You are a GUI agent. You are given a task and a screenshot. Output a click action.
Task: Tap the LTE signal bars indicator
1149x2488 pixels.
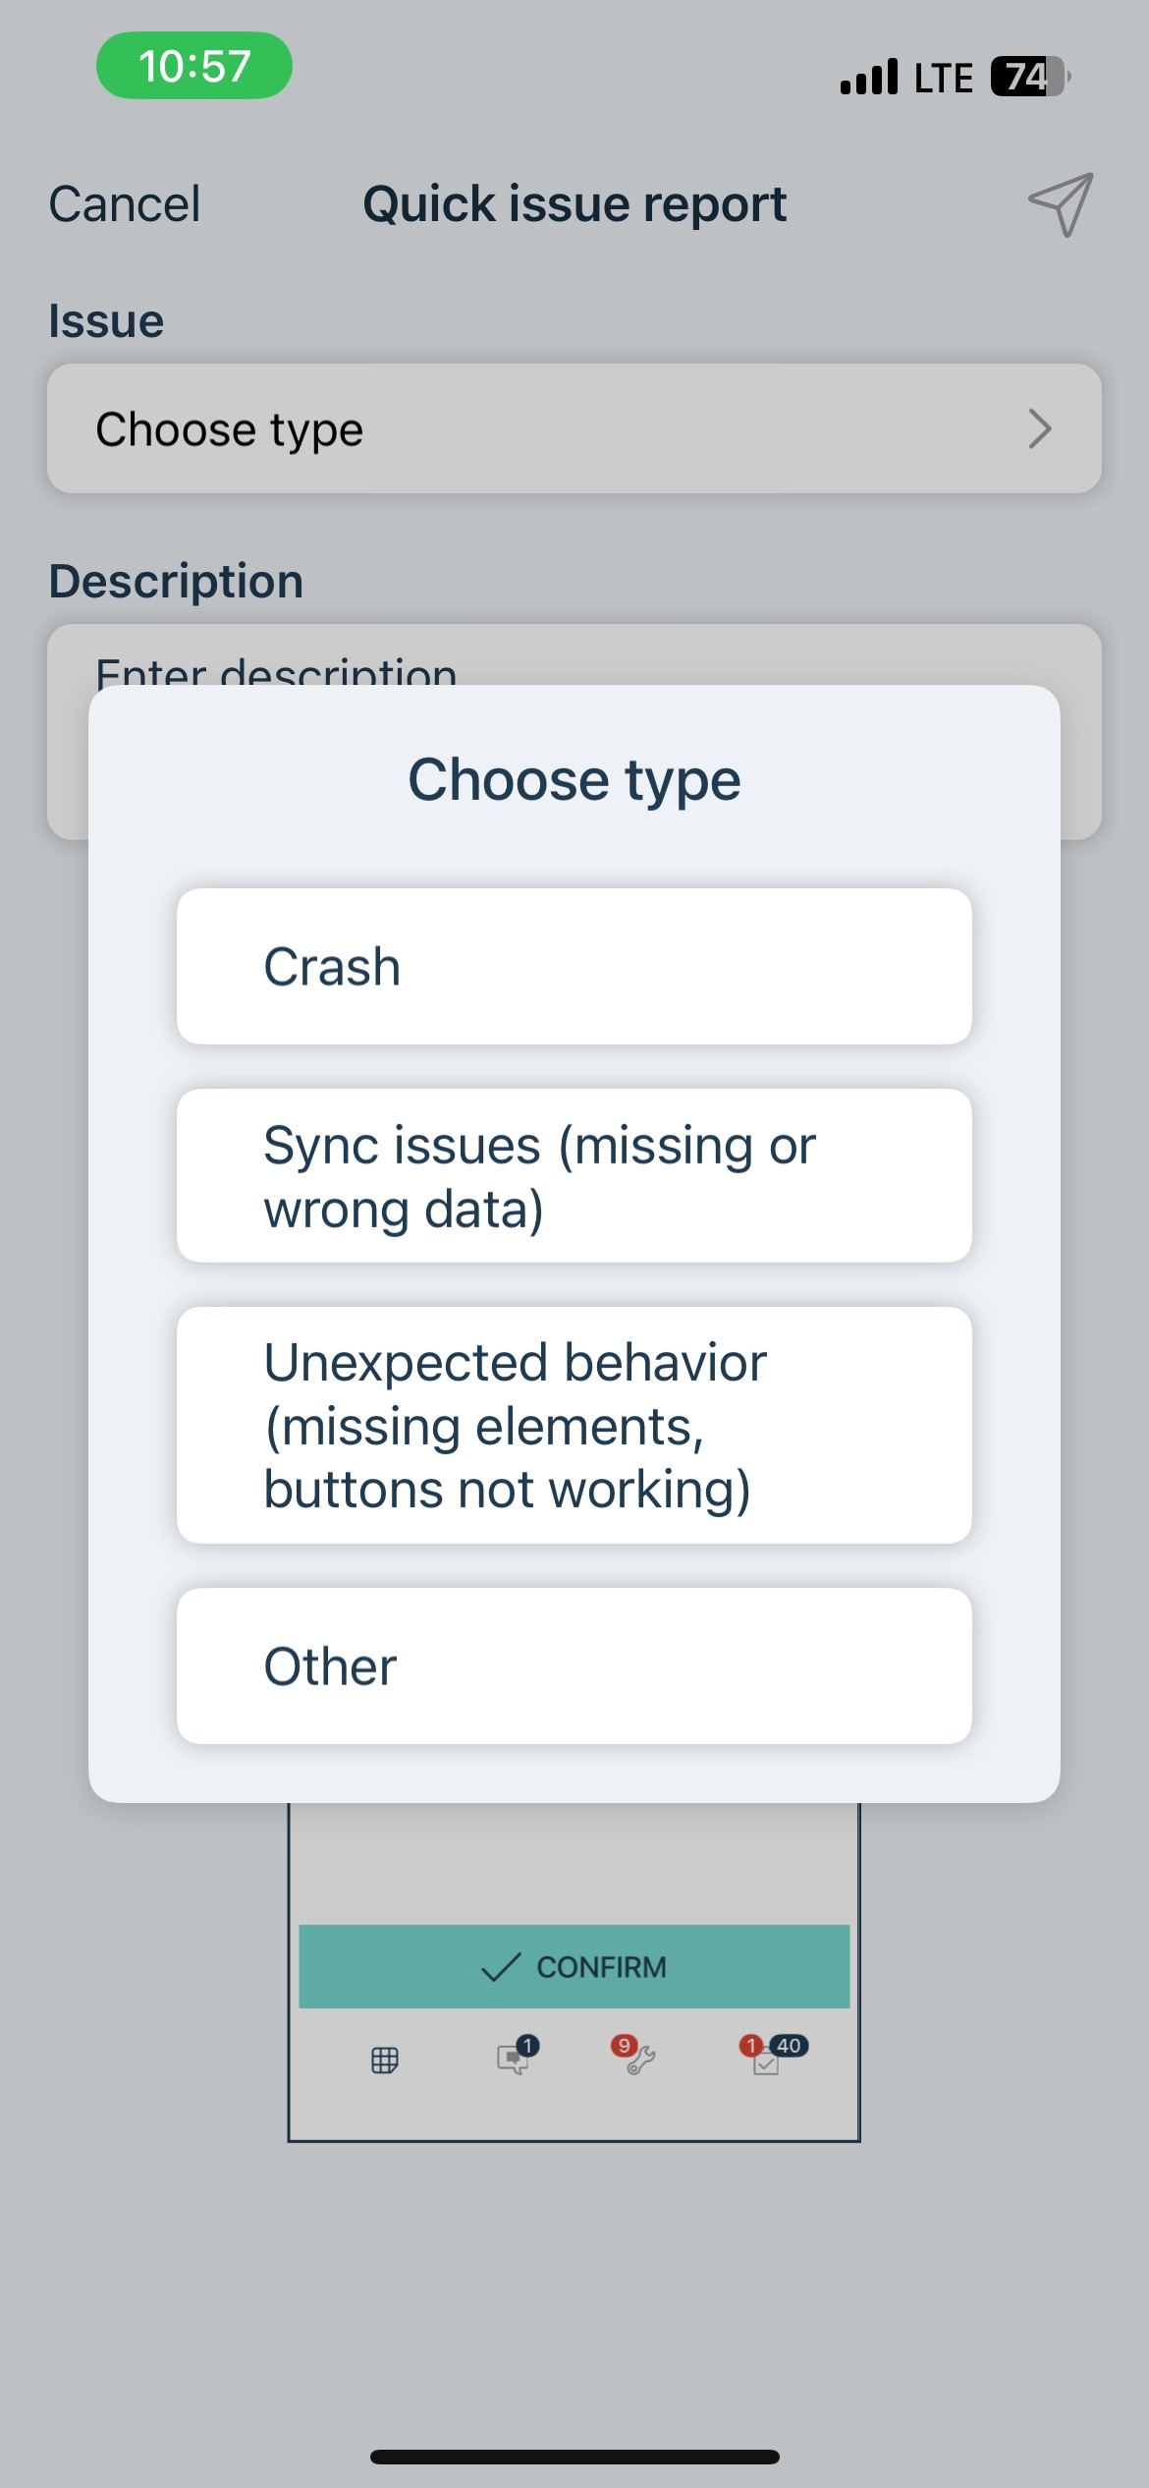coord(869,77)
